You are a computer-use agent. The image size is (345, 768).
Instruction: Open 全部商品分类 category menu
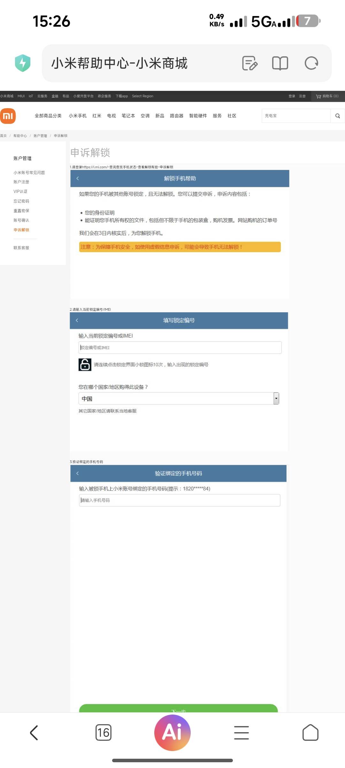pyautogui.click(x=48, y=116)
